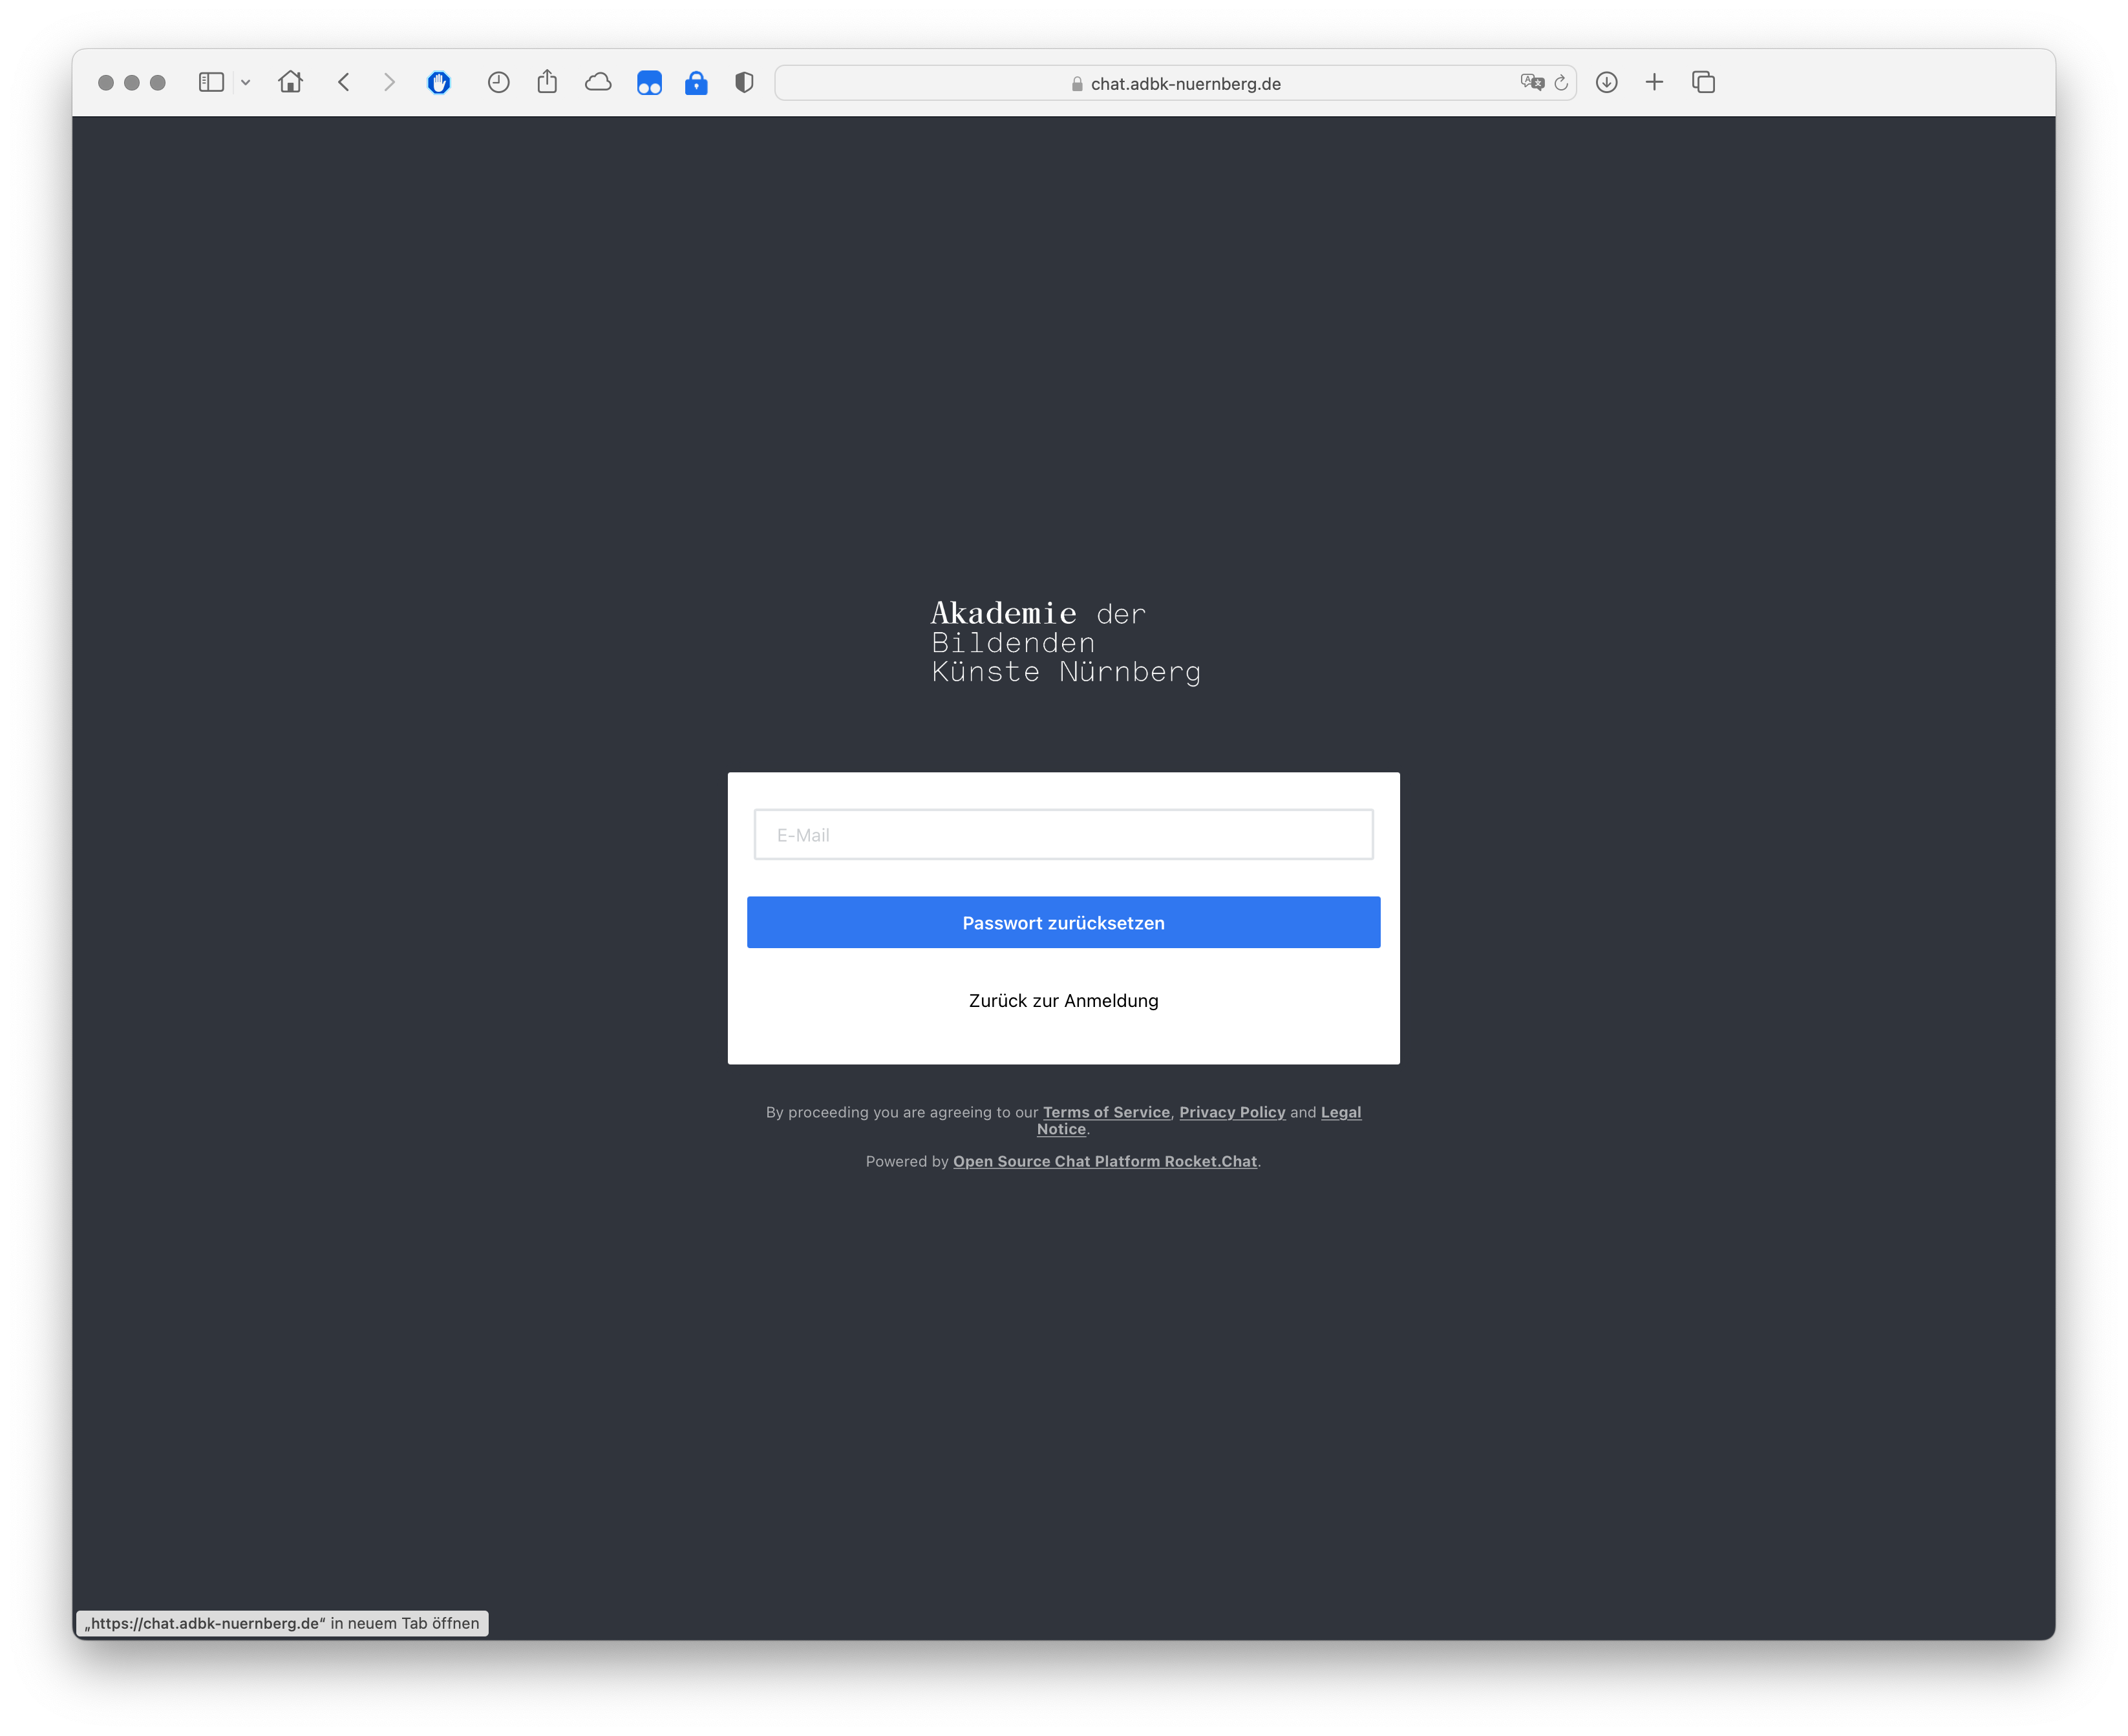Image resolution: width=2128 pixels, height=1736 pixels.
Task: Open a new tab with plus icon
Action: click(1655, 83)
